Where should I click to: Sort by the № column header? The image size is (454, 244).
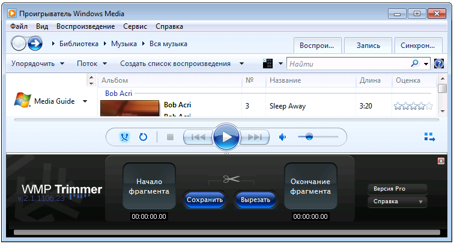pyautogui.click(x=254, y=80)
